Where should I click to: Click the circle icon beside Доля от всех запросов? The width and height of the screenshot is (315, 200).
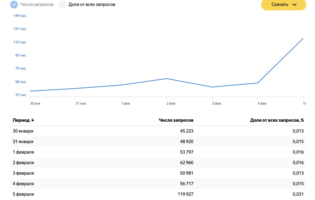tap(62, 5)
